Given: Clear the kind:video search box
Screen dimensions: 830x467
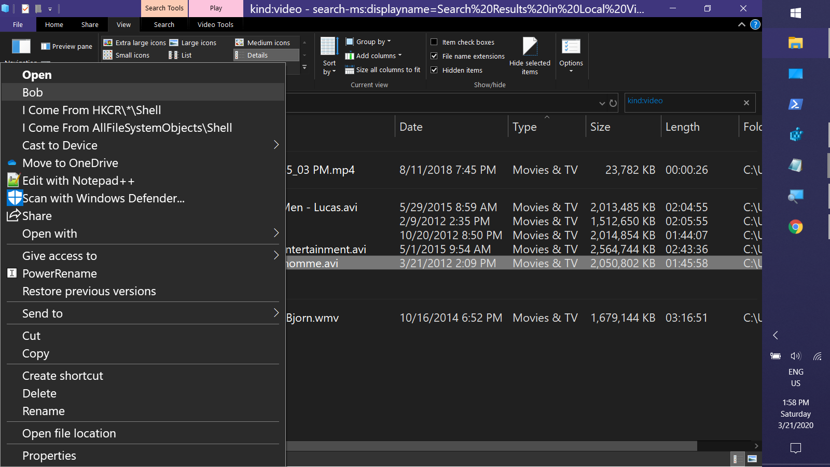Looking at the screenshot, I should [746, 103].
